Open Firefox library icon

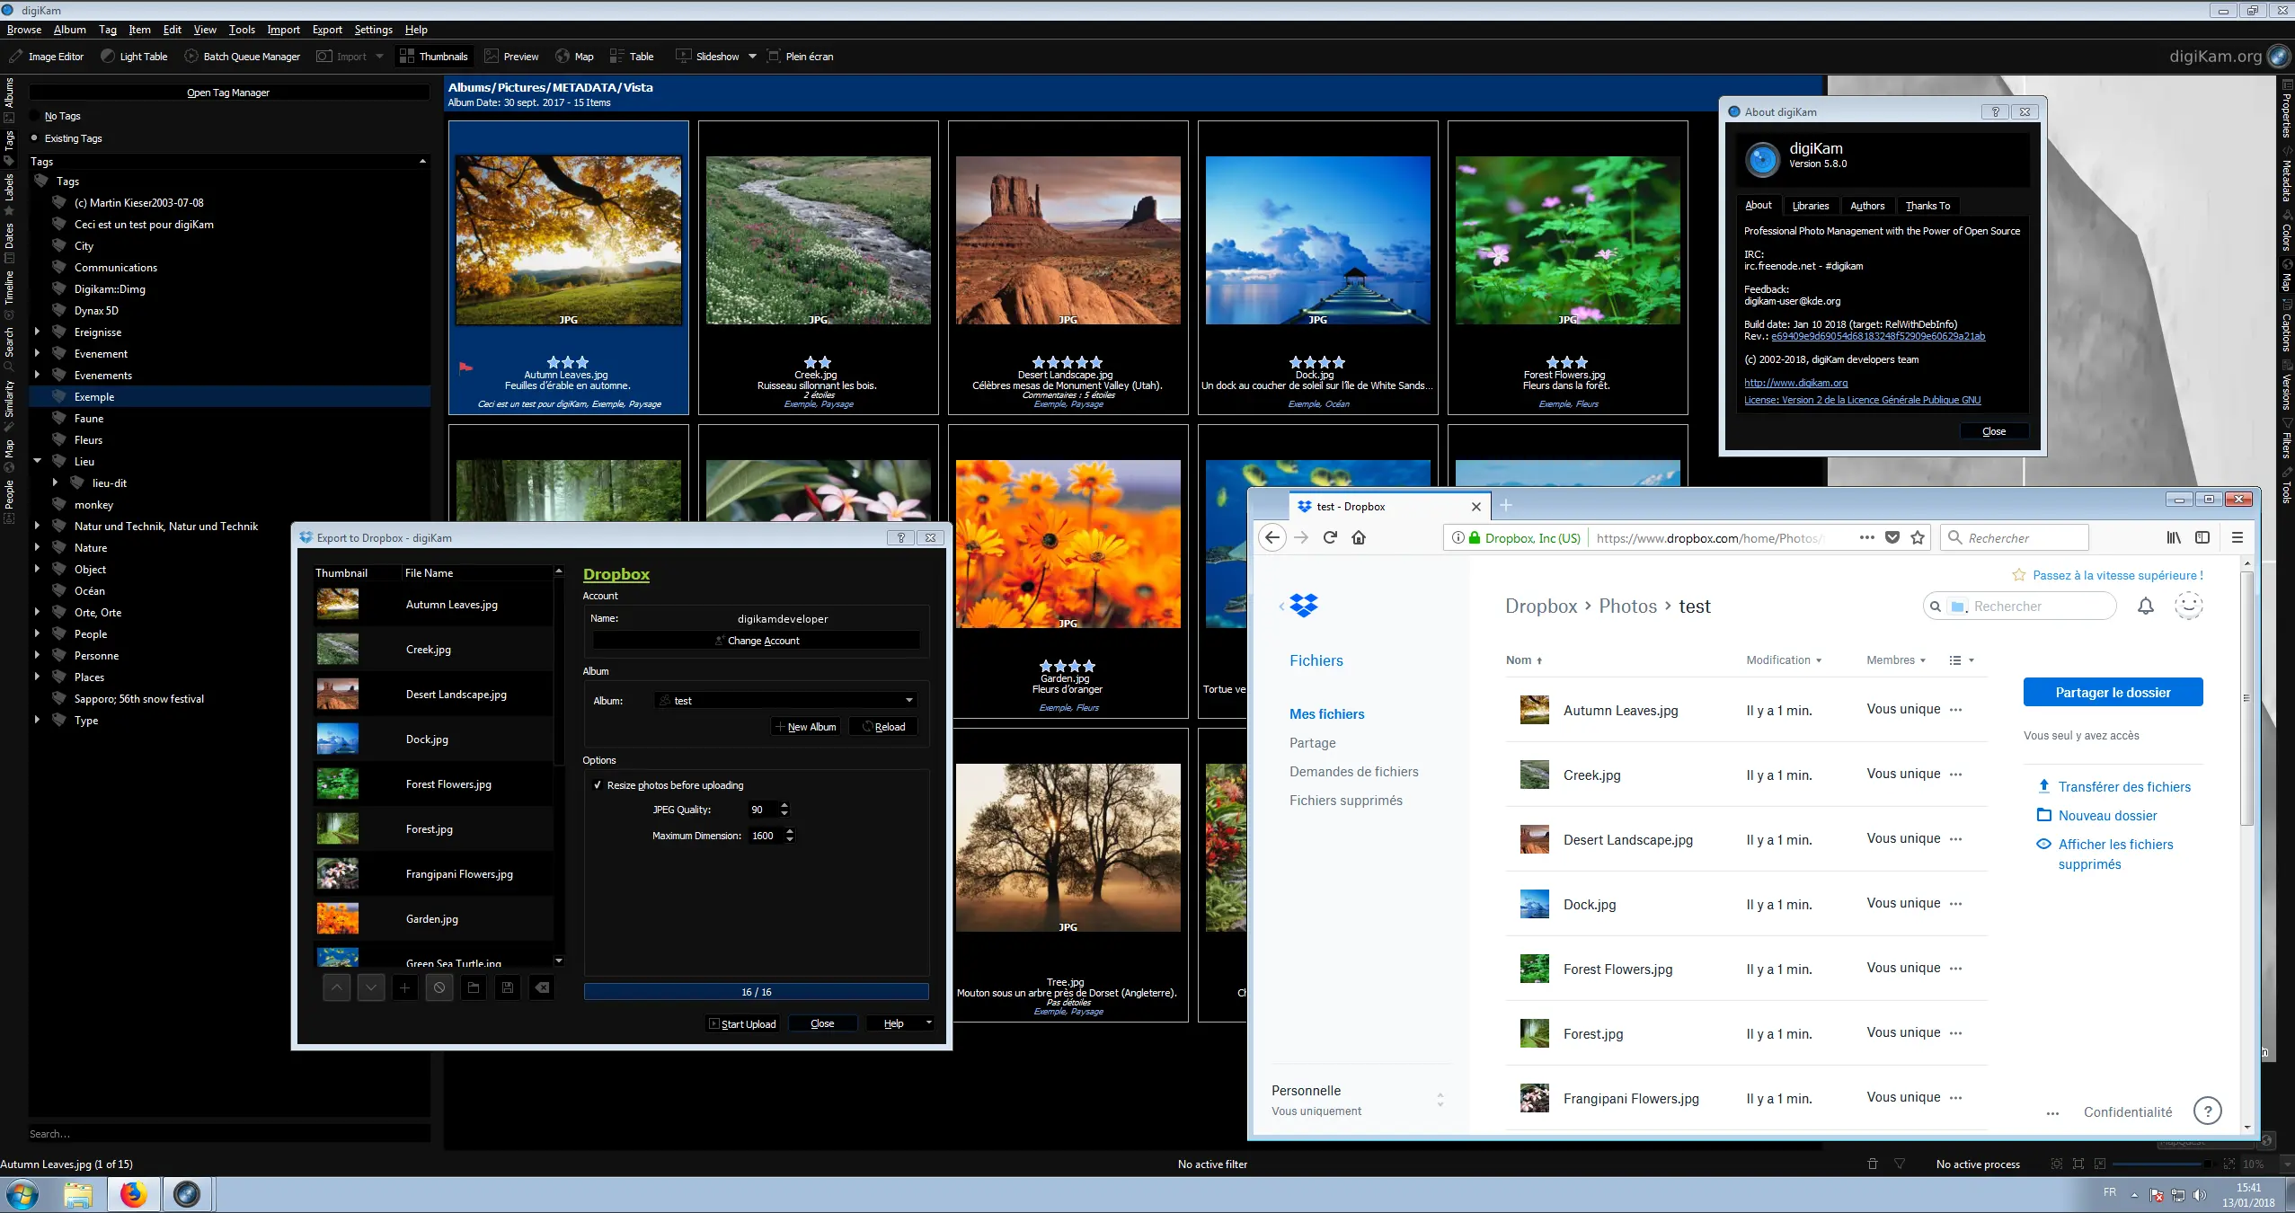2174,537
